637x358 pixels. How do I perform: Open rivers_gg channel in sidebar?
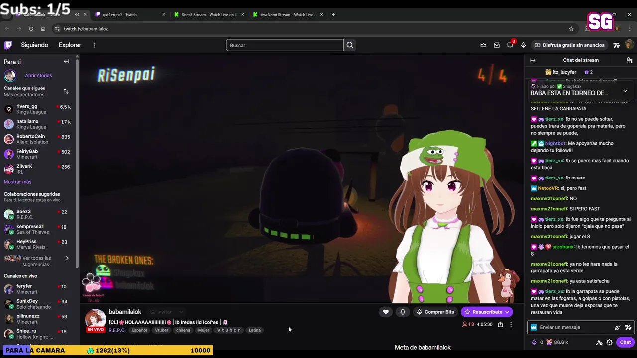pos(37,109)
